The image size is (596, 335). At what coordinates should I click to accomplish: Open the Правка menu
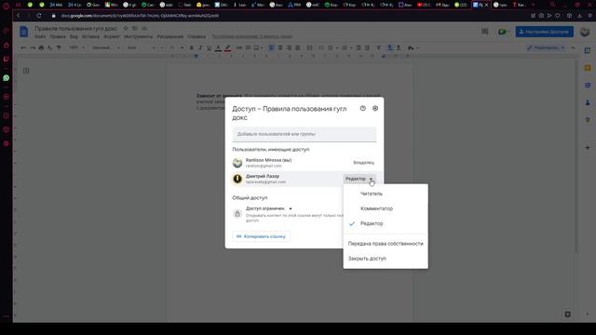(58, 36)
